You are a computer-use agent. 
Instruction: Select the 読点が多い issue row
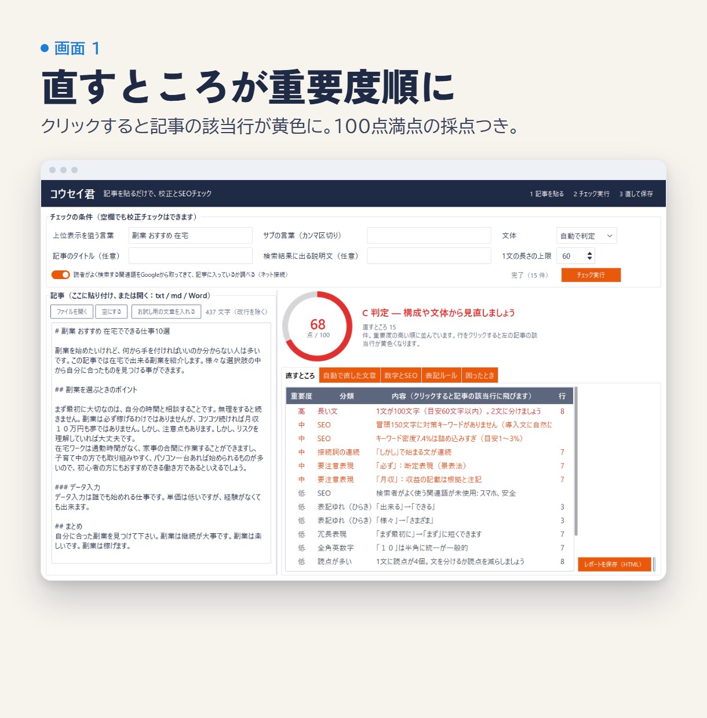429,562
